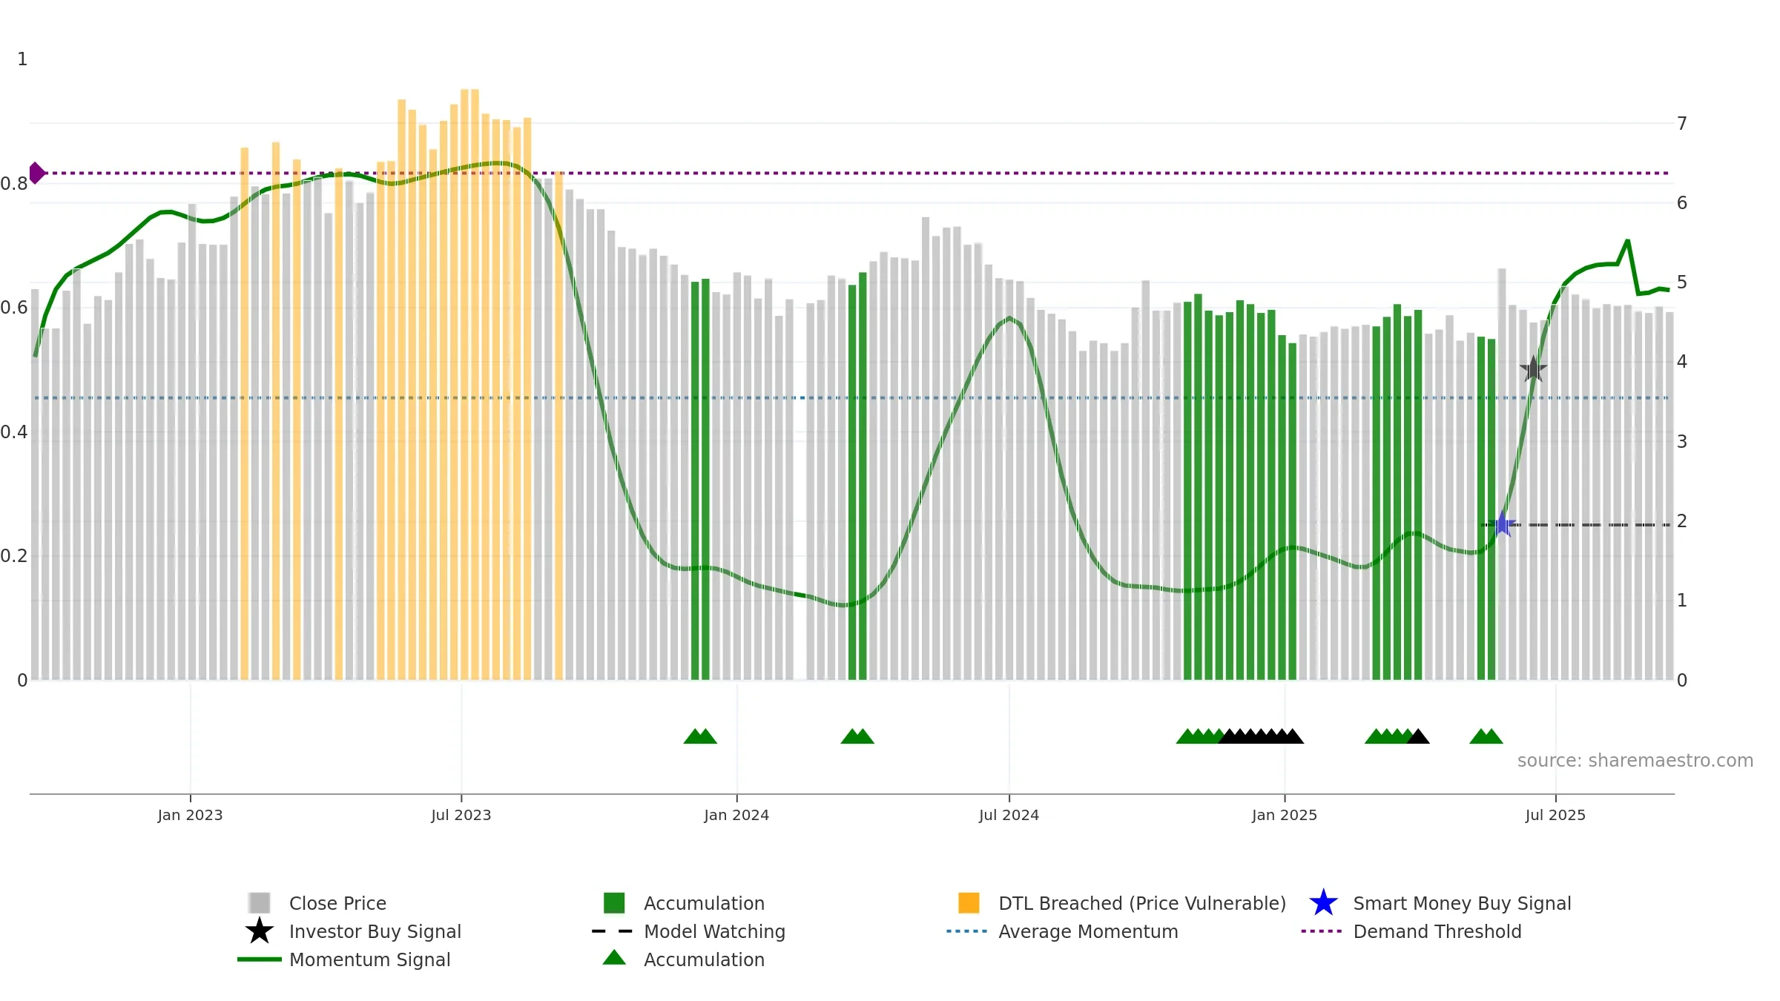Click the black Investor Buy Signal star on chart
1780x1001 pixels.
(x=1533, y=369)
